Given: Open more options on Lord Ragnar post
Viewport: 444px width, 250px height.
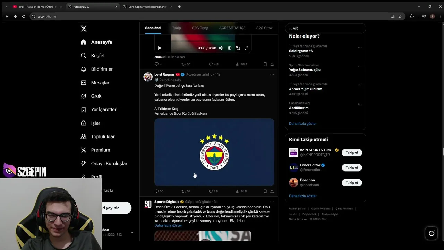Looking at the screenshot, I should click(272, 74).
